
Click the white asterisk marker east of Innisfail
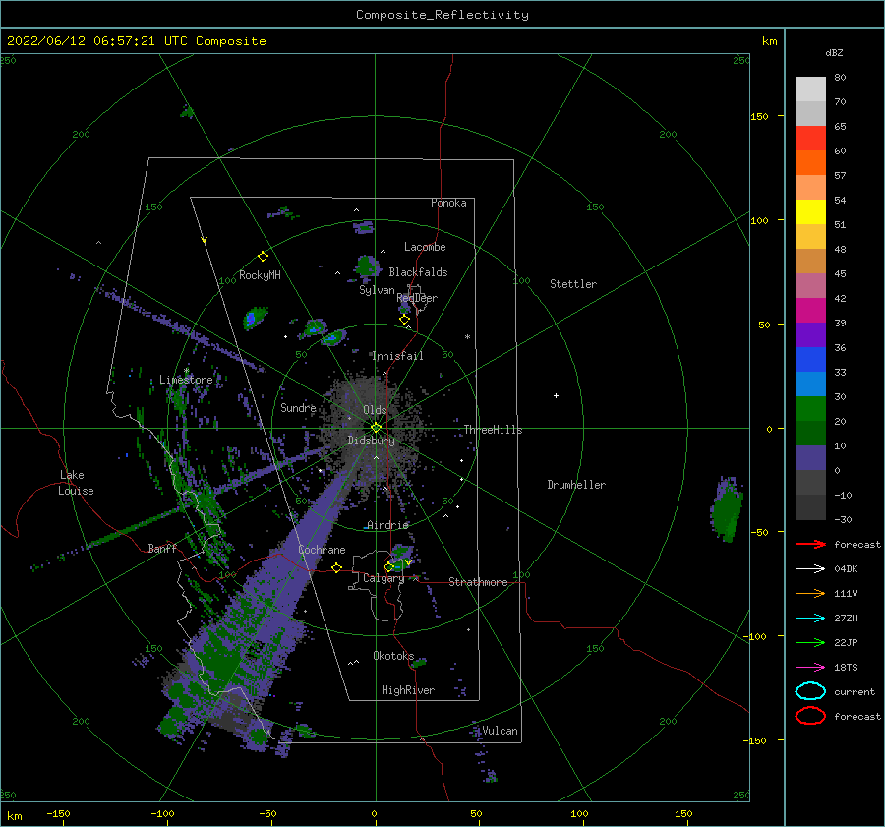point(467,337)
